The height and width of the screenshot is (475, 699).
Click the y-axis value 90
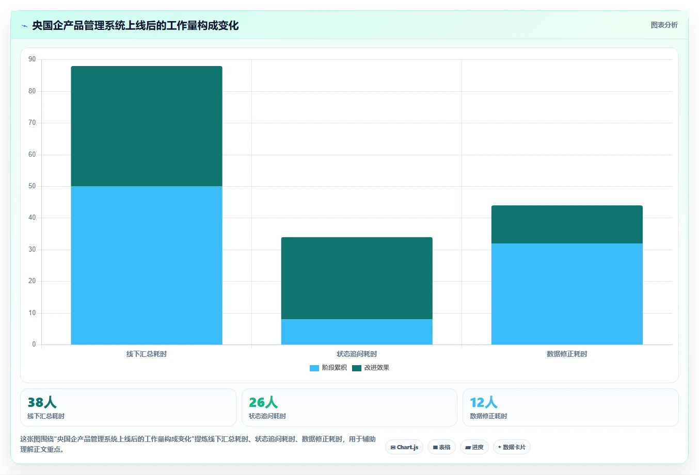click(32, 59)
